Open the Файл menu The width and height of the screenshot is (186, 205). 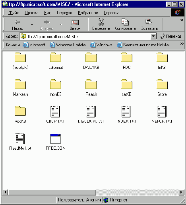pyautogui.click(x=14, y=13)
